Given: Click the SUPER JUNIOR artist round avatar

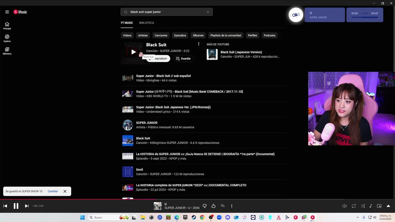Looking at the screenshot, I should pos(128,125).
